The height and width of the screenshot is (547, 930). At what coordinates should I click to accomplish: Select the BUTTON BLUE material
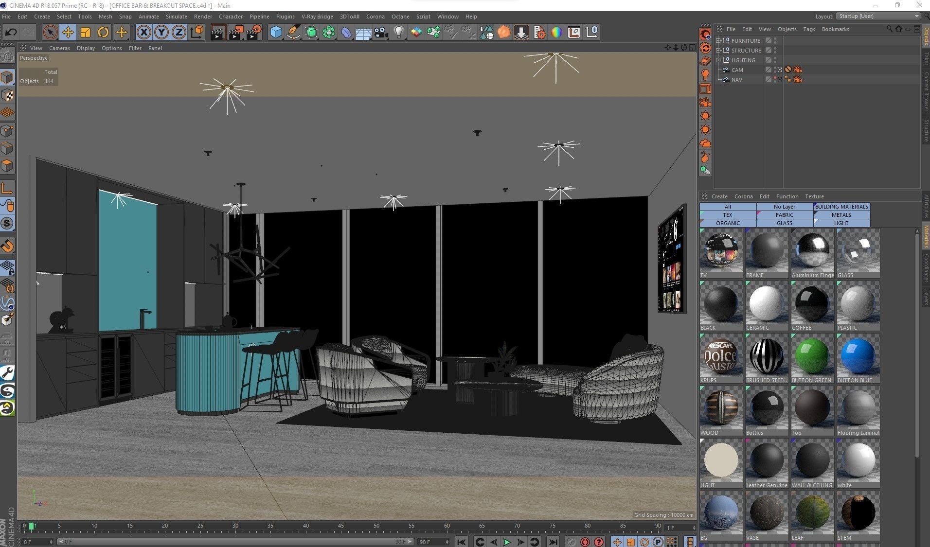point(858,359)
